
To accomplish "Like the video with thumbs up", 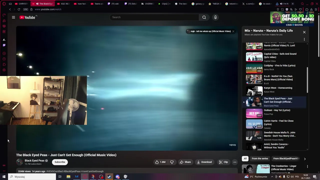I will 160,162.
